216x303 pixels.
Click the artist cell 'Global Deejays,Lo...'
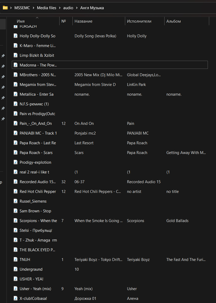[144, 75]
